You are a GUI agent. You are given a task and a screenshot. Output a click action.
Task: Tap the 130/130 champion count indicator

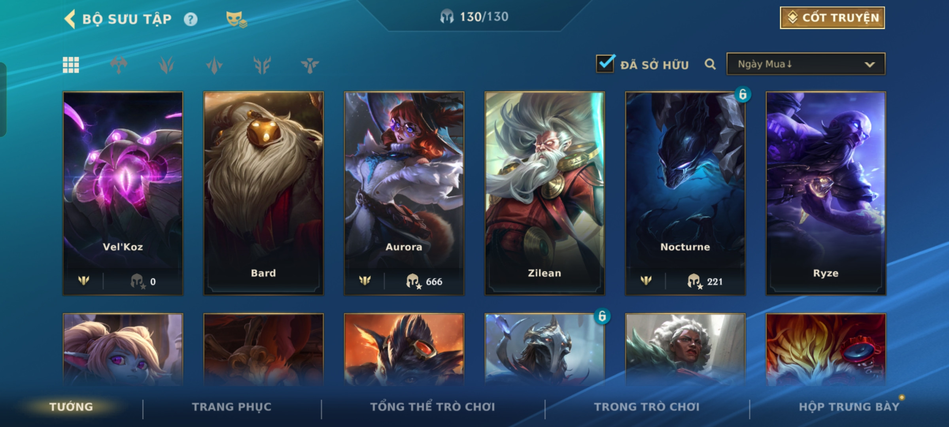coord(474,17)
